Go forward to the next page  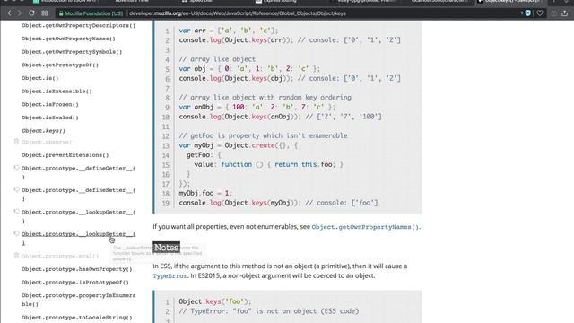tap(20, 13)
